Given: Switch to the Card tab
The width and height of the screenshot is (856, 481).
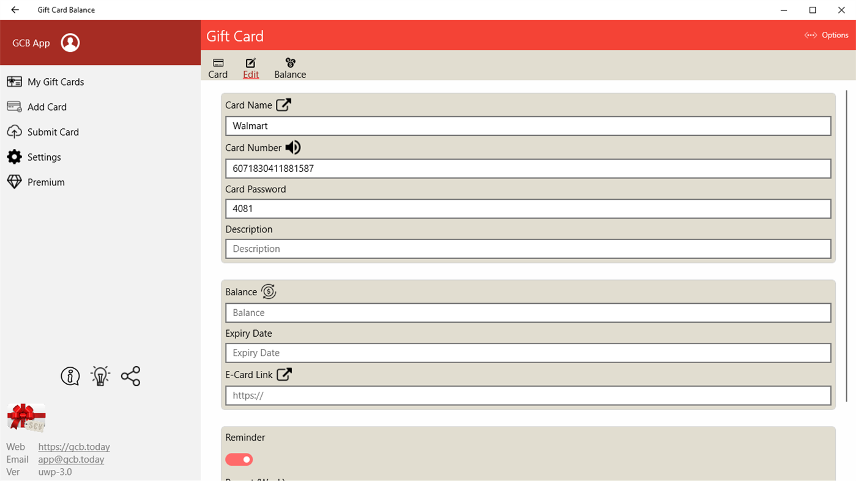Looking at the screenshot, I should point(218,67).
